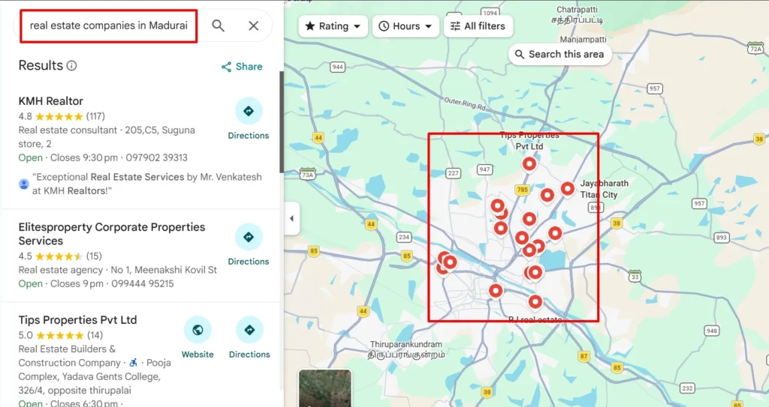The height and width of the screenshot is (407, 769).
Task: Click the route 944 marker on the map
Action: (x=337, y=67)
